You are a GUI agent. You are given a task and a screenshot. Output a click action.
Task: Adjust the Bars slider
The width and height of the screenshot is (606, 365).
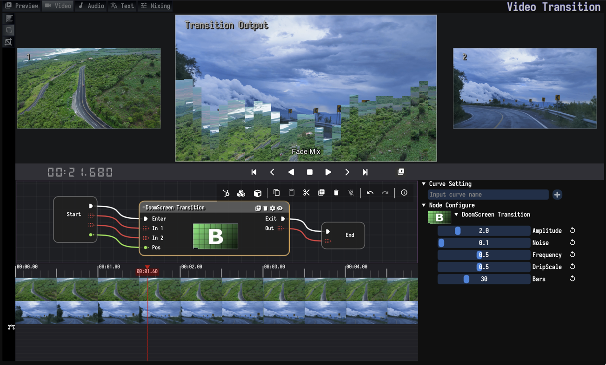click(484, 279)
